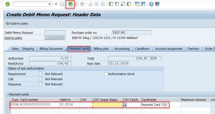
Task: Click the Sold-to party label link
Action: tap(13, 38)
